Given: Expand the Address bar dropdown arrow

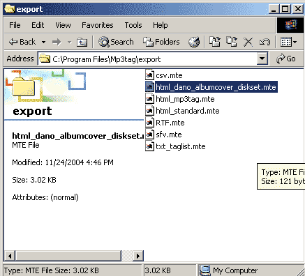Looking at the screenshot, I should click(x=262, y=59).
